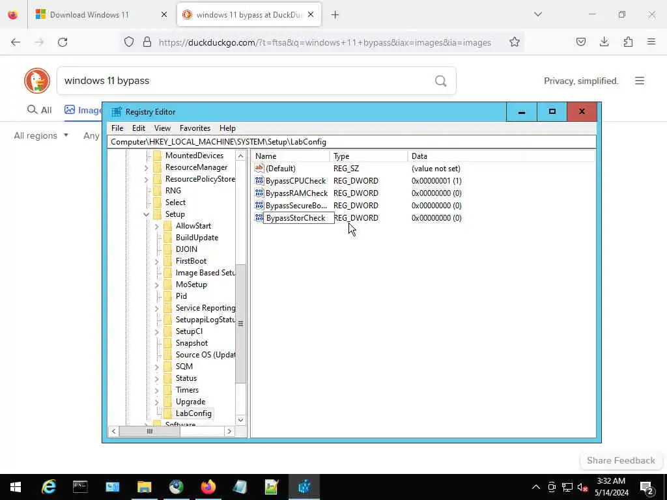Open the Registry Editor View menu
Screen dimensions: 667x500
[162, 128]
